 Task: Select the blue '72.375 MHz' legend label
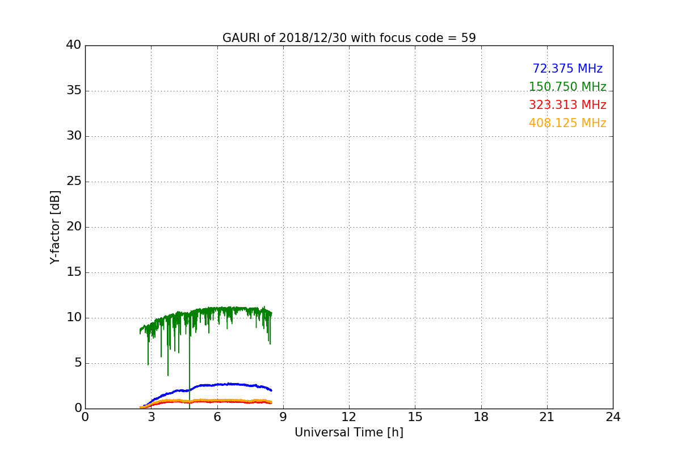[x=567, y=69]
